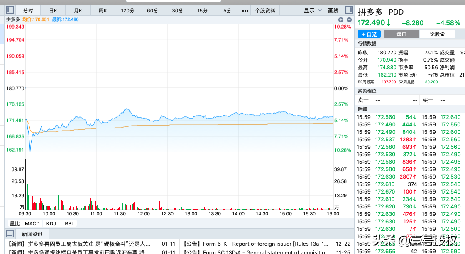Click the 振幅 7.01% value
The width and height of the screenshot is (465, 254).
coord(431,52)
